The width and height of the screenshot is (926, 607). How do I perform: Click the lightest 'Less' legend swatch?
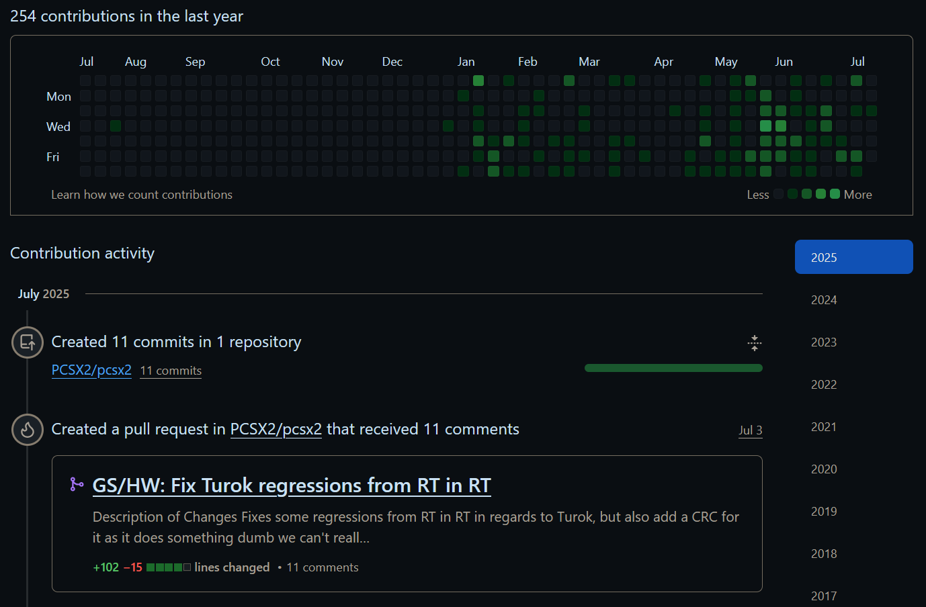pos(778,194)
